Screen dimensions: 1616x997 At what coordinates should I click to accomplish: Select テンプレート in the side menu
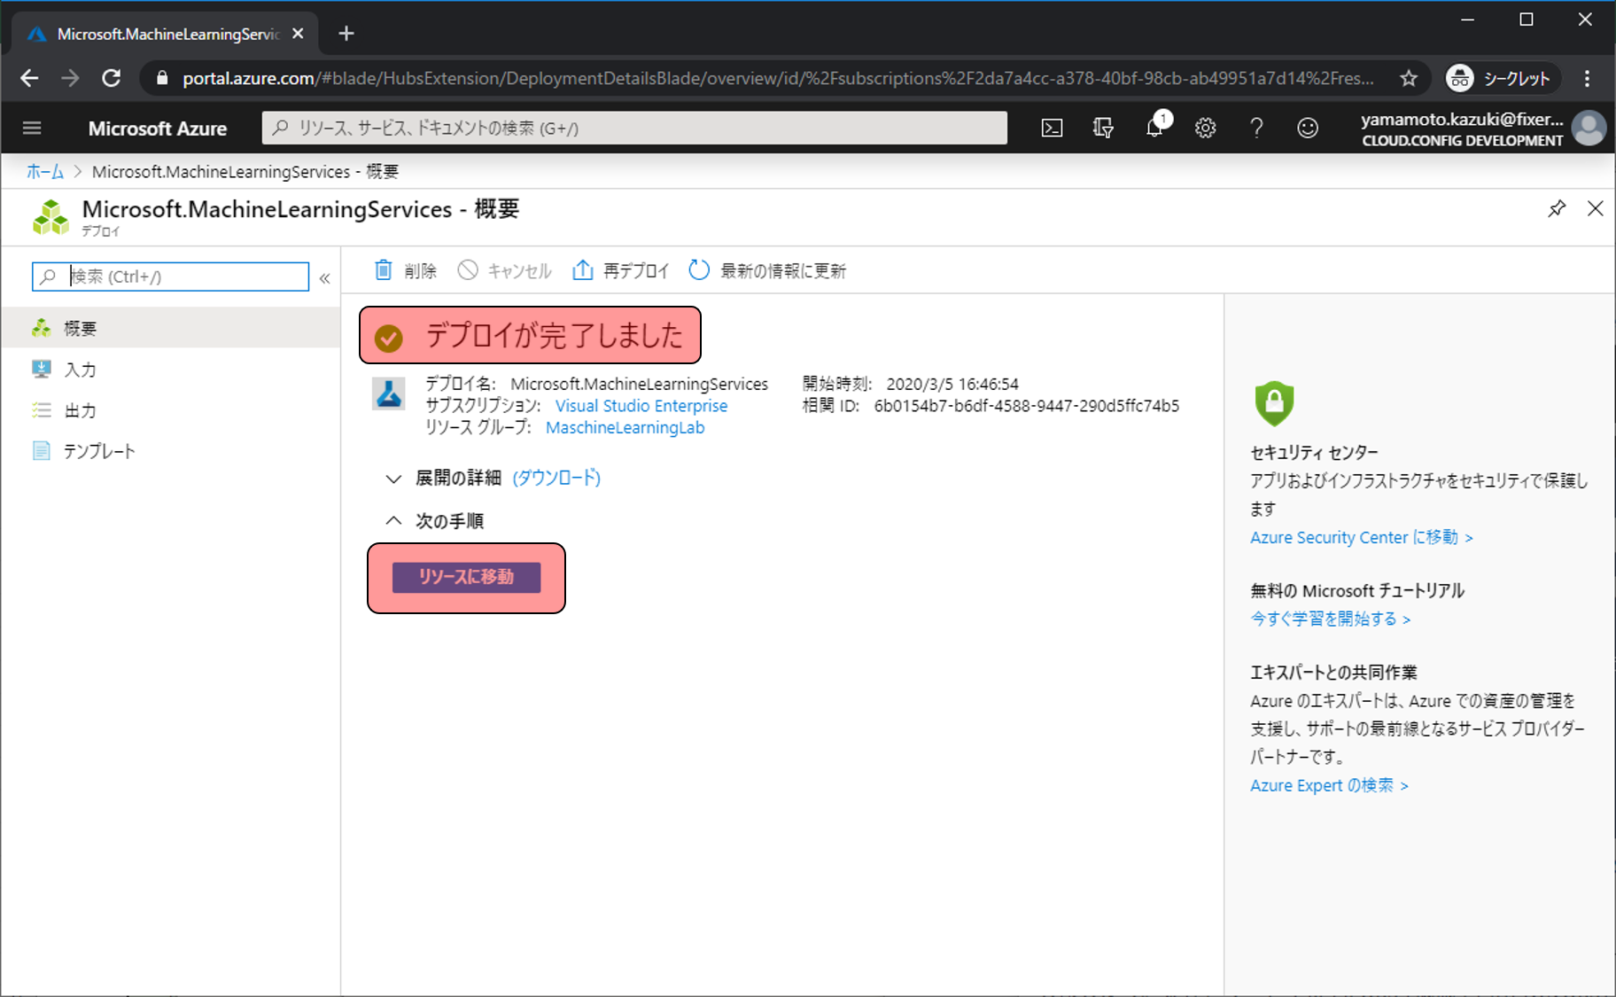[x=99, y=451]
